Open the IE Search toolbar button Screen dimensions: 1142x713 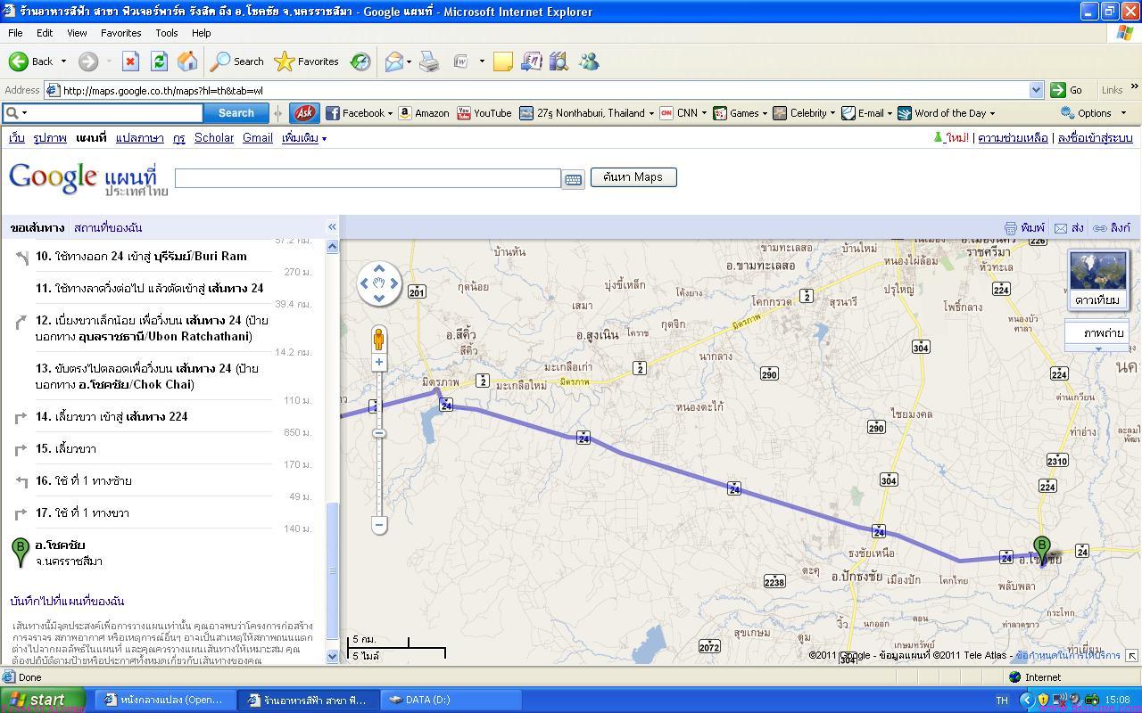[x=236, y=61]
